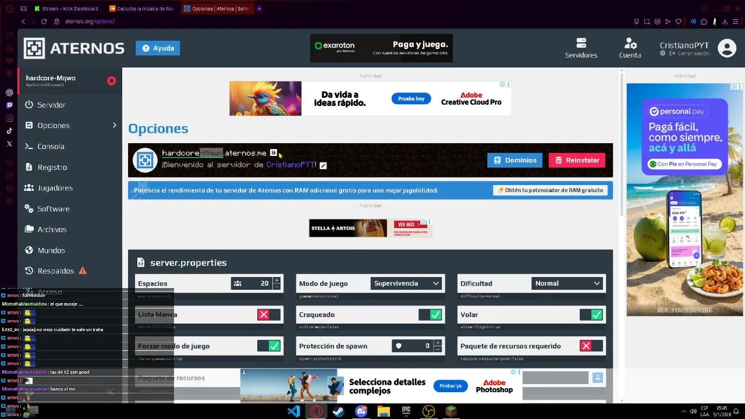Increase the Espacios player count
This screenshot has width=745, height=419.
click(x=276, y=280)
